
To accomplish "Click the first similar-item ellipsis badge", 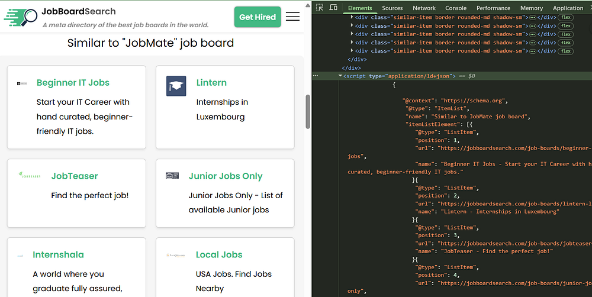I will pyautogui.click(x=533, y=17).
